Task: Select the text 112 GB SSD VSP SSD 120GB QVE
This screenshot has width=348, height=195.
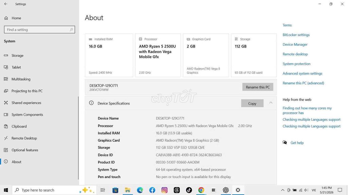Action: (x=180, y=148)
